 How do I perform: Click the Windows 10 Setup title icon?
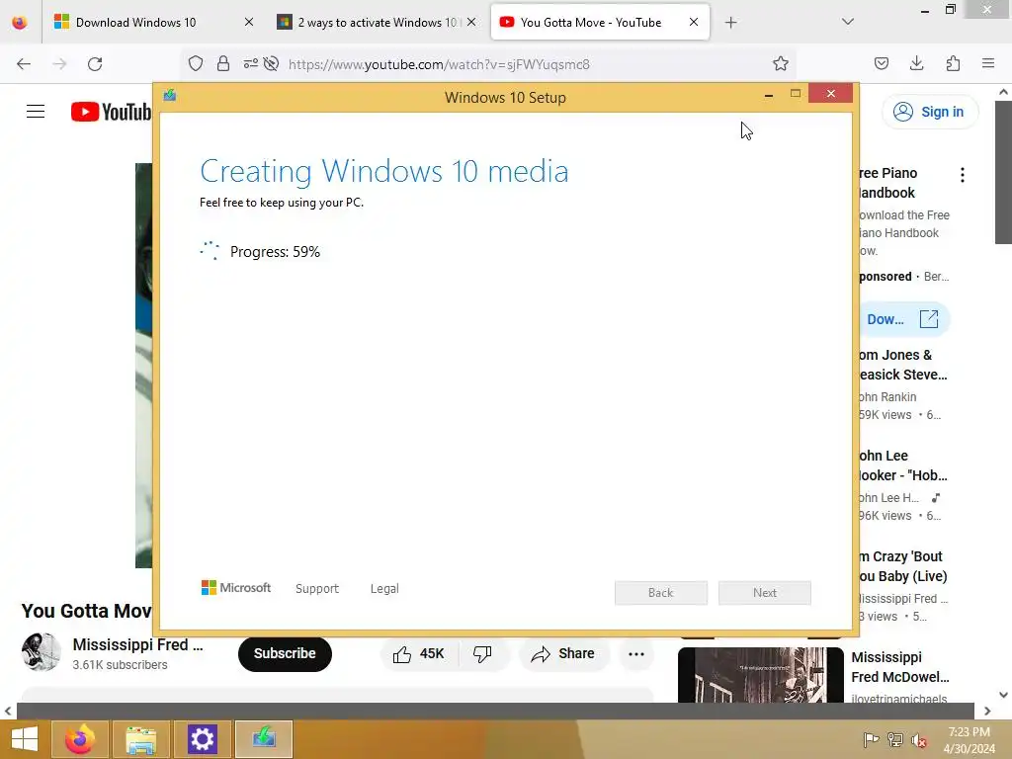click(x=170, y=96)
